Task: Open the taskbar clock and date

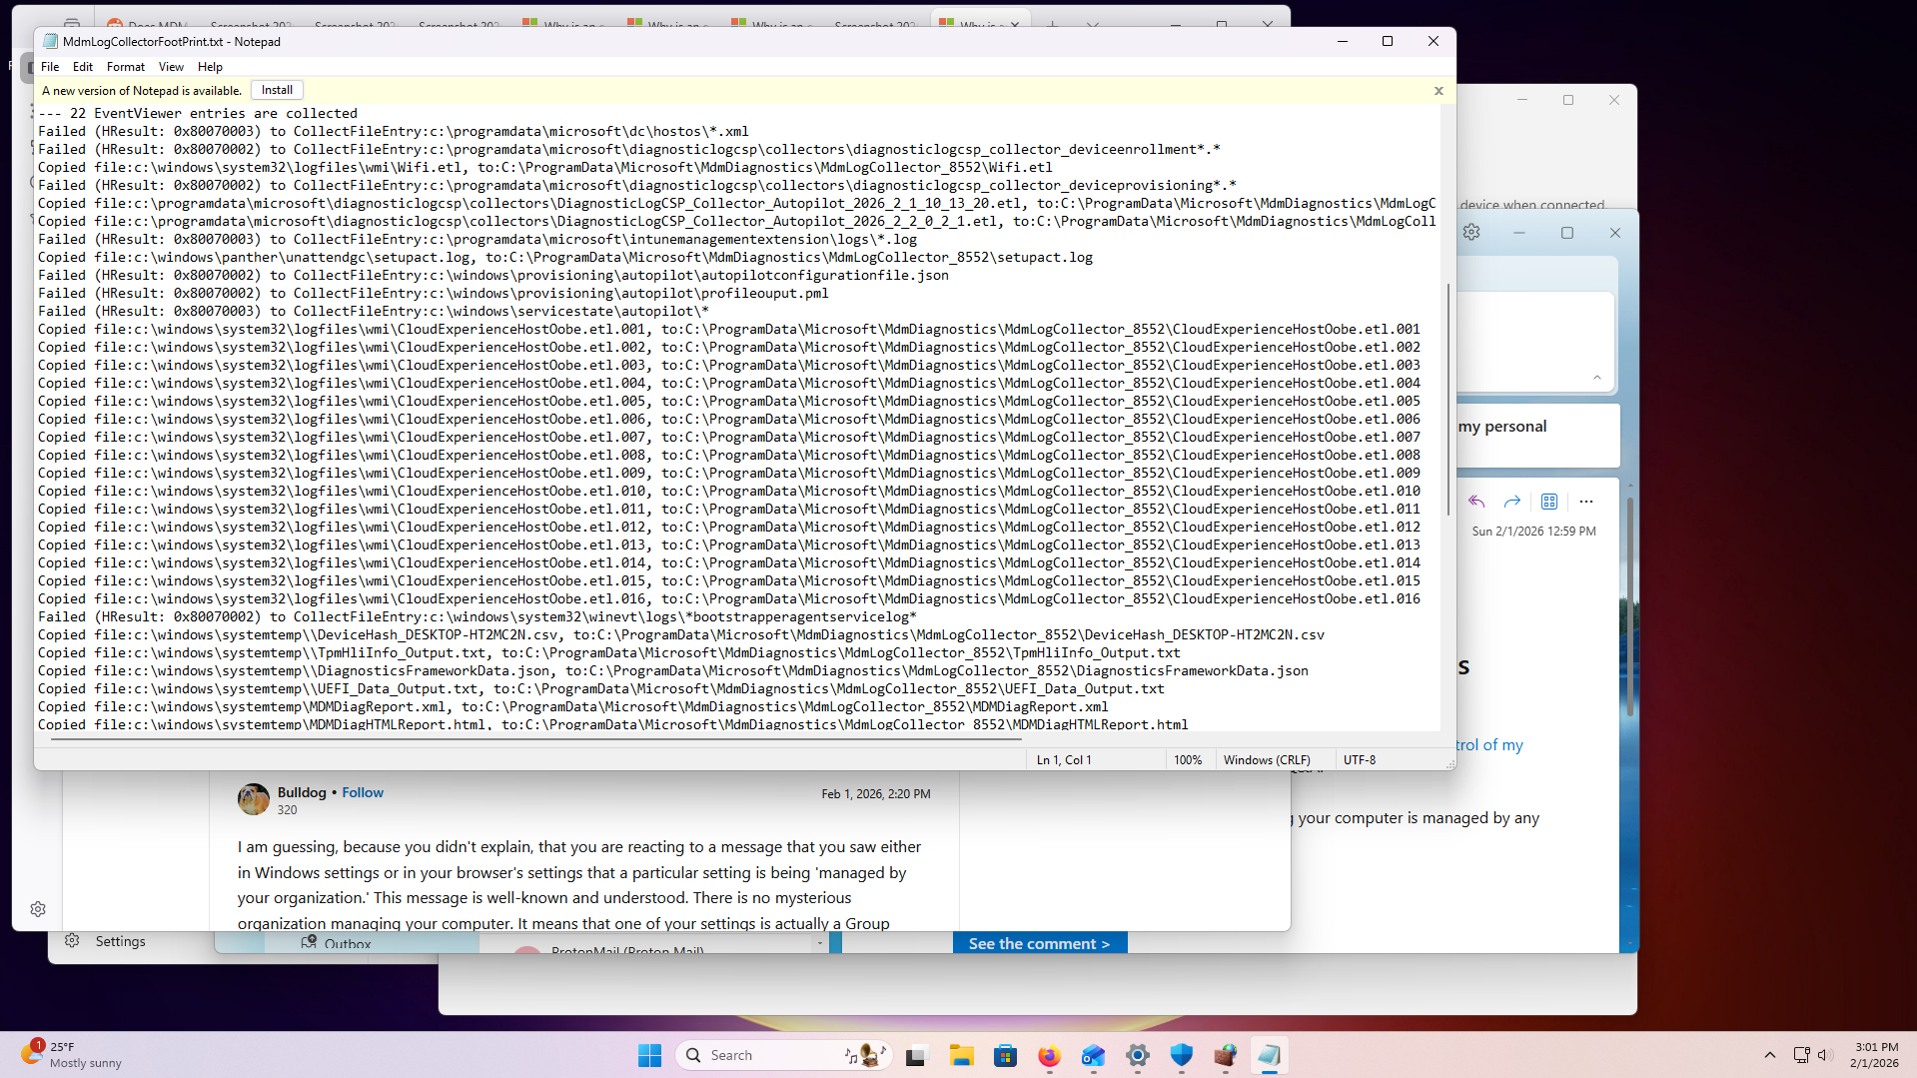Action: click(x=1875, y=1055)
